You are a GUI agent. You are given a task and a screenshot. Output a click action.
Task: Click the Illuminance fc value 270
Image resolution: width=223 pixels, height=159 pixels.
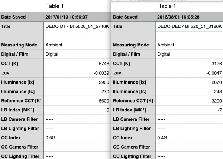click(77, 91)
